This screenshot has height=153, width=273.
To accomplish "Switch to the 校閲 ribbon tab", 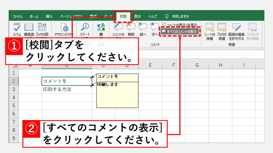I will click(123, 16).
